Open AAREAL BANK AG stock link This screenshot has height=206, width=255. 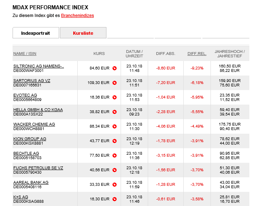[31, 182]
